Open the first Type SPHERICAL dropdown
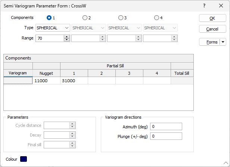The image size is (230, 167). [x=53, y=28]
